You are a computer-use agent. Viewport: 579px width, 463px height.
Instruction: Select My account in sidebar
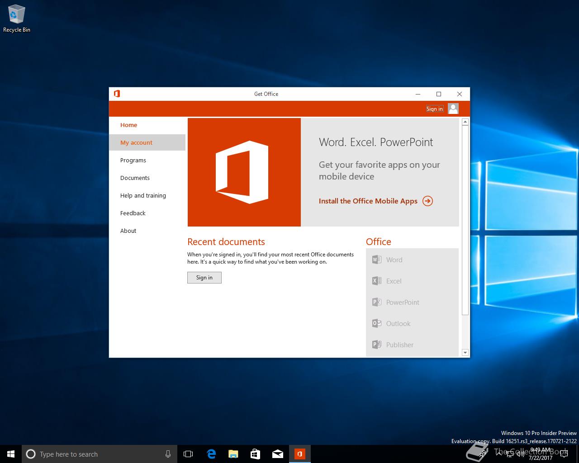147,142
